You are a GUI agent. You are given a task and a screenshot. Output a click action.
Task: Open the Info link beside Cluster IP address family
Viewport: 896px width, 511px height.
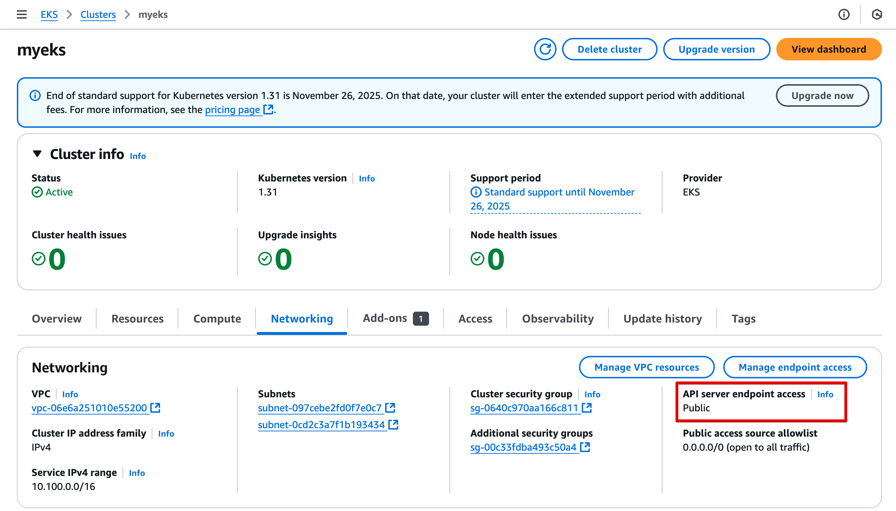[166, 433]
